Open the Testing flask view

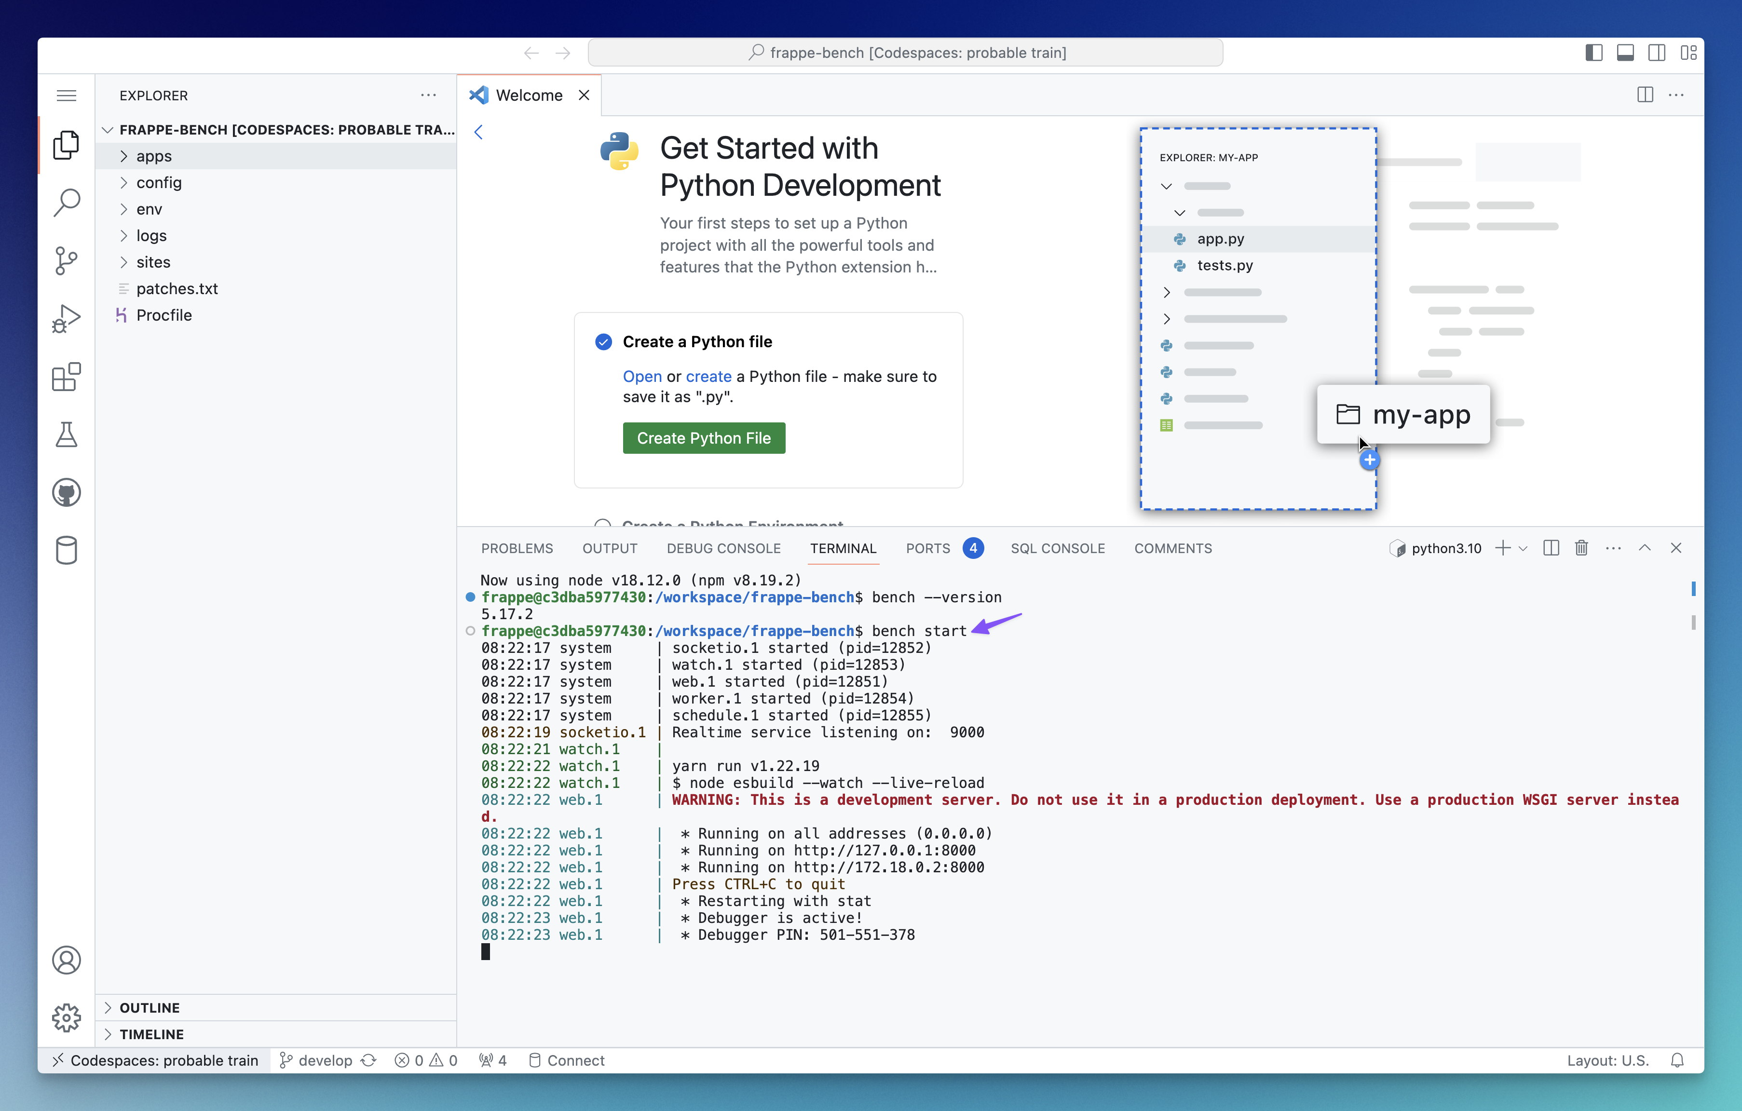67,434
